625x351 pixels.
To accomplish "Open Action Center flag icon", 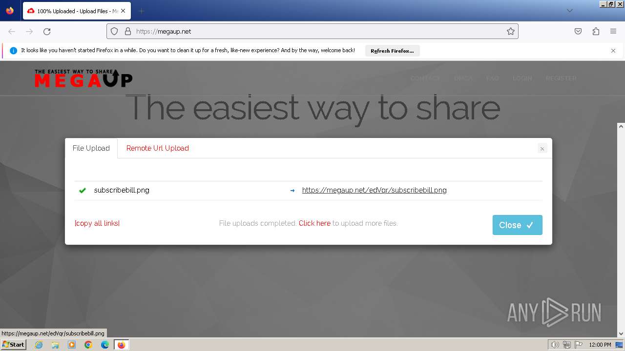I will [x=579, y=345].
